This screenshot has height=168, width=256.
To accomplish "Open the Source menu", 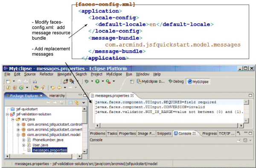I will tap(30, 74).
